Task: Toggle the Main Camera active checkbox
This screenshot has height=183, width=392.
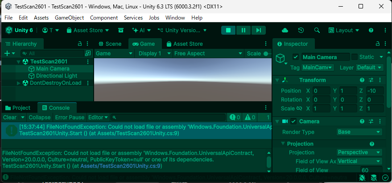Action: coord(295,57)
